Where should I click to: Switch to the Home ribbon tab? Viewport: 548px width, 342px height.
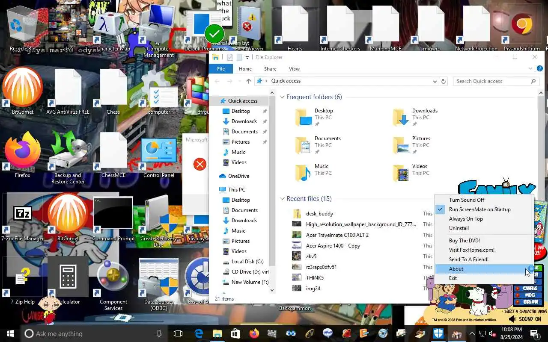[245, 69]
